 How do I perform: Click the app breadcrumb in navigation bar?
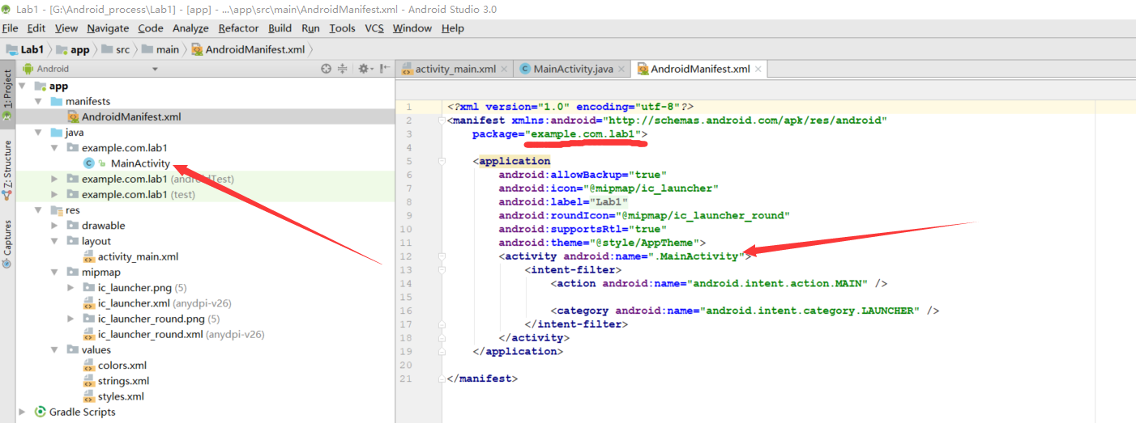click(74, 49)
